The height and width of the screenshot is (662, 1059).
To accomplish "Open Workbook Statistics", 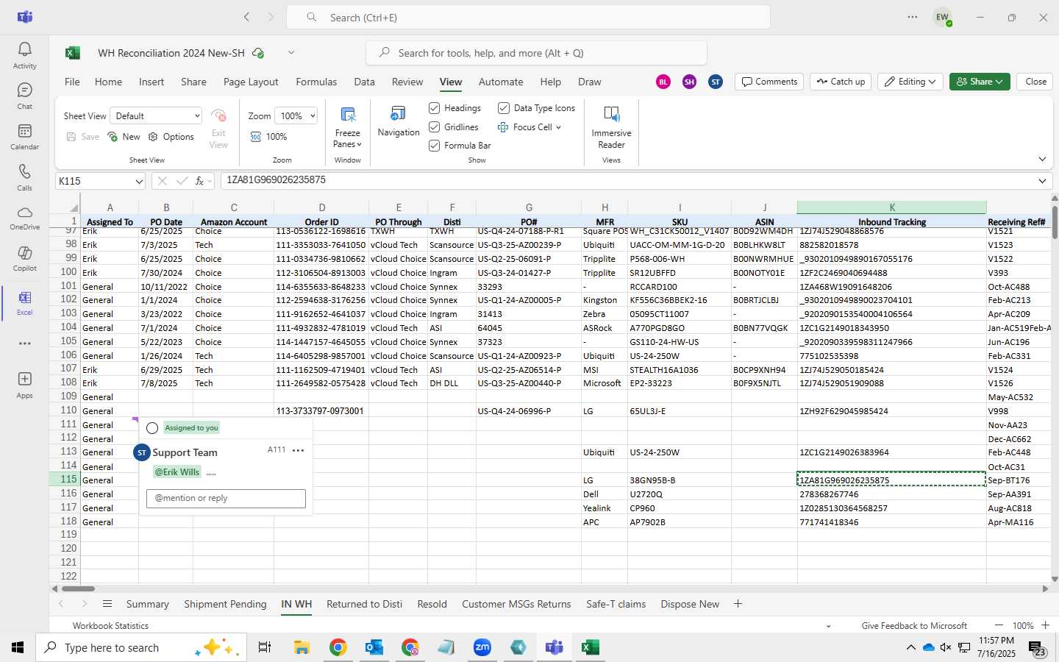I will [x=110, y=626].
